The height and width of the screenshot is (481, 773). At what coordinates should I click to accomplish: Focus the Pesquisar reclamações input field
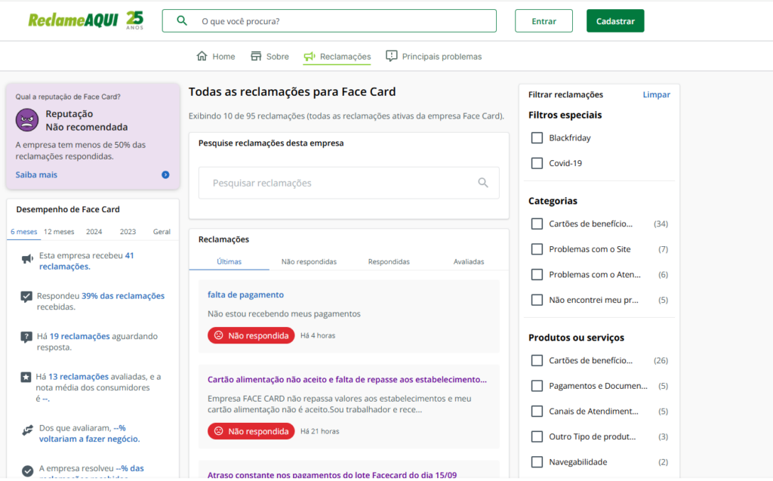(x=349, y=183)
